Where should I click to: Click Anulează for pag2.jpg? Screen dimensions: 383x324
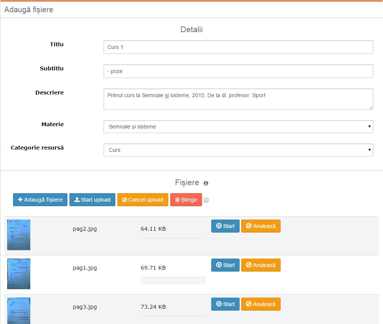[x=261, y=226]
